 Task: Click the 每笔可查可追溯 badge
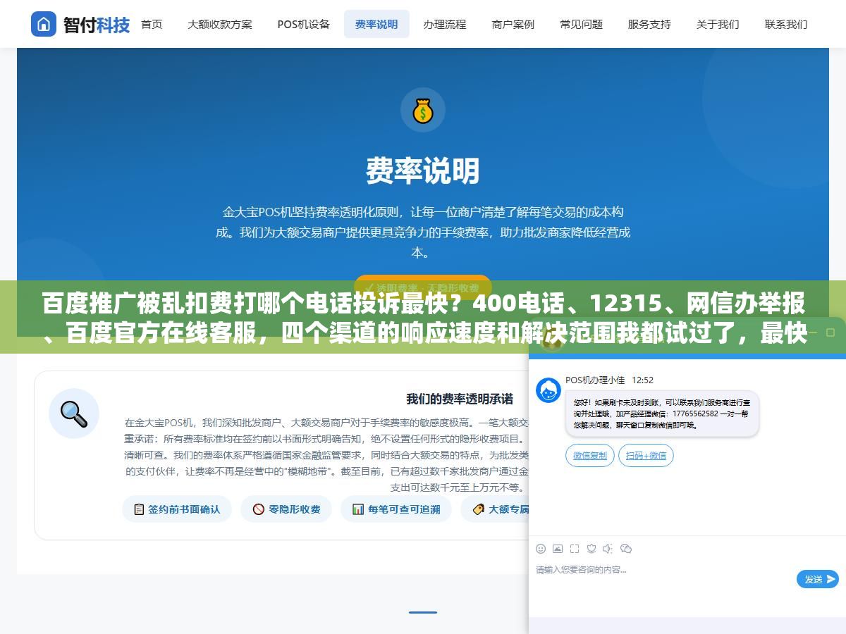pos(396,509)
